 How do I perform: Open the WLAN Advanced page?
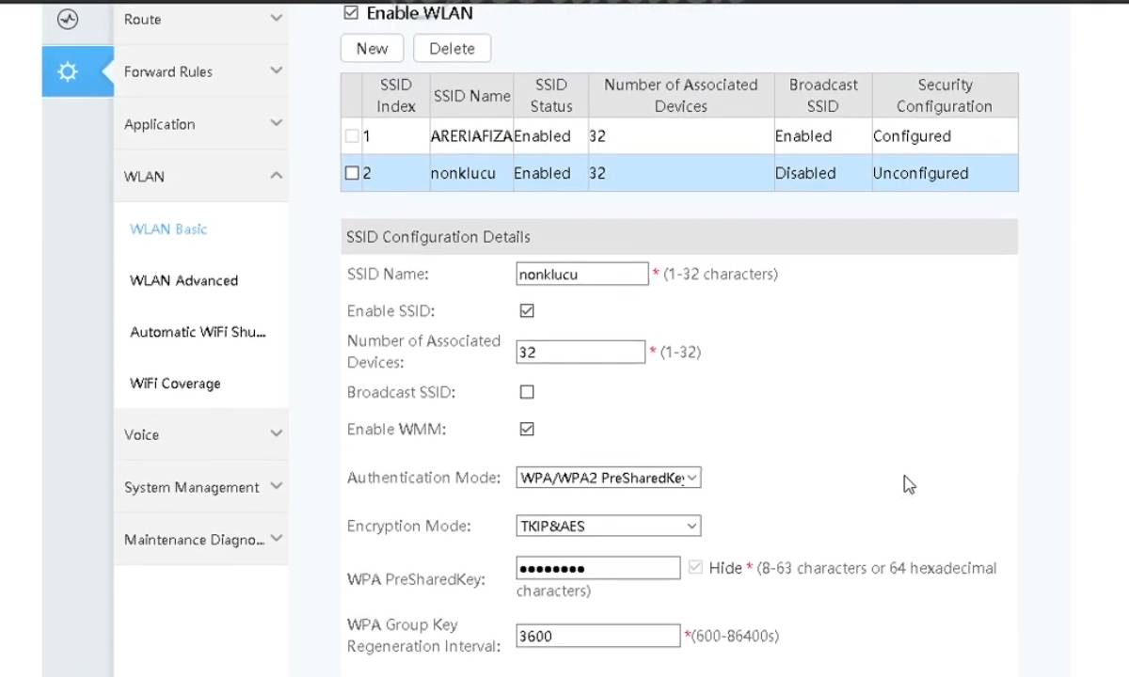[x=183, y=280]
